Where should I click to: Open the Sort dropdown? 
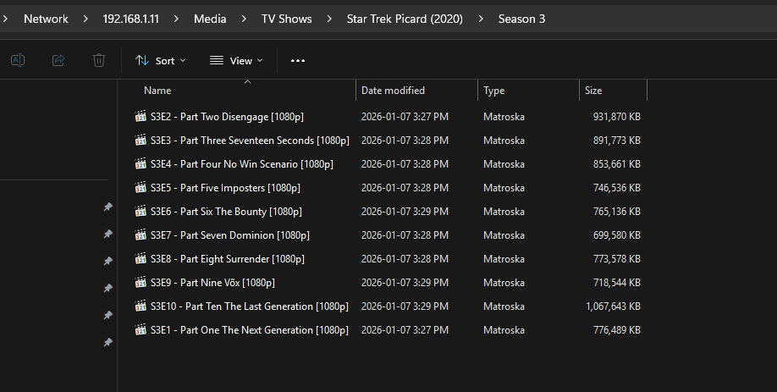point(161,61)
